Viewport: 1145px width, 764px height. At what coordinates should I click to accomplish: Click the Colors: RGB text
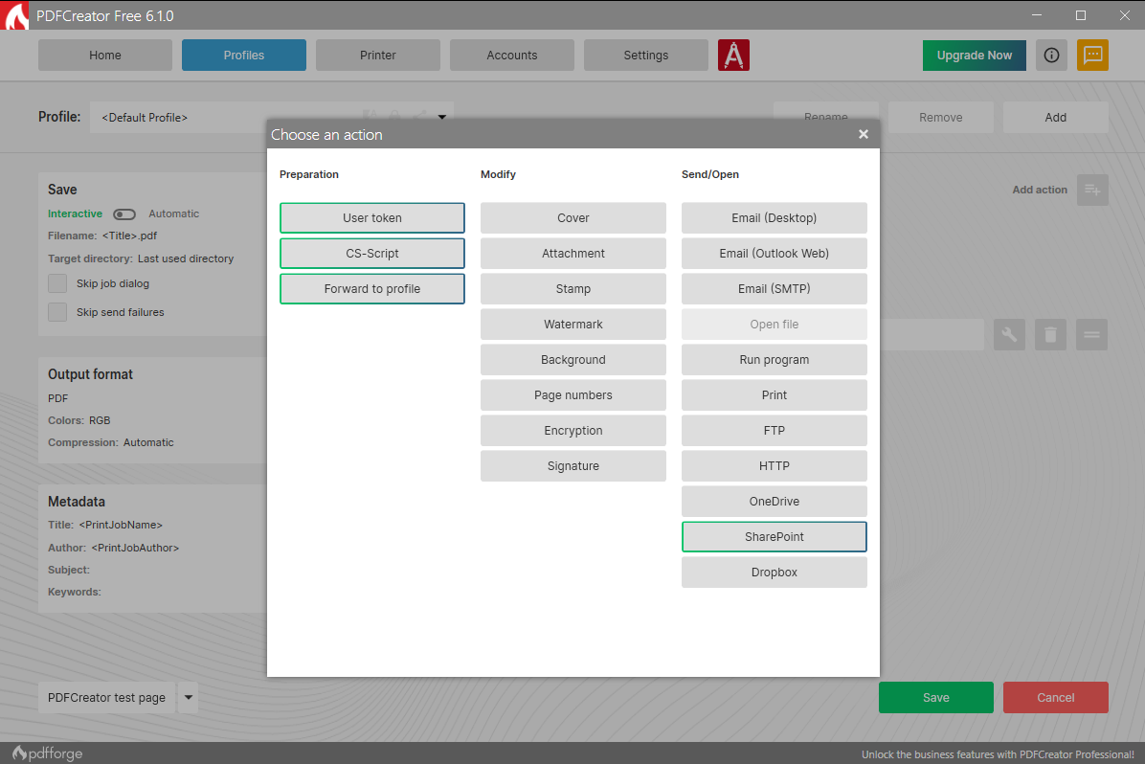[x=79, y=420]
